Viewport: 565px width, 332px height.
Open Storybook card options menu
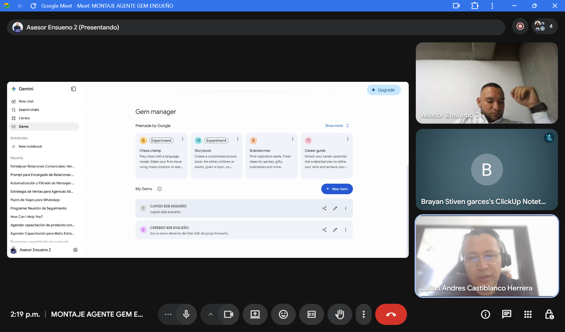(237, 139)
